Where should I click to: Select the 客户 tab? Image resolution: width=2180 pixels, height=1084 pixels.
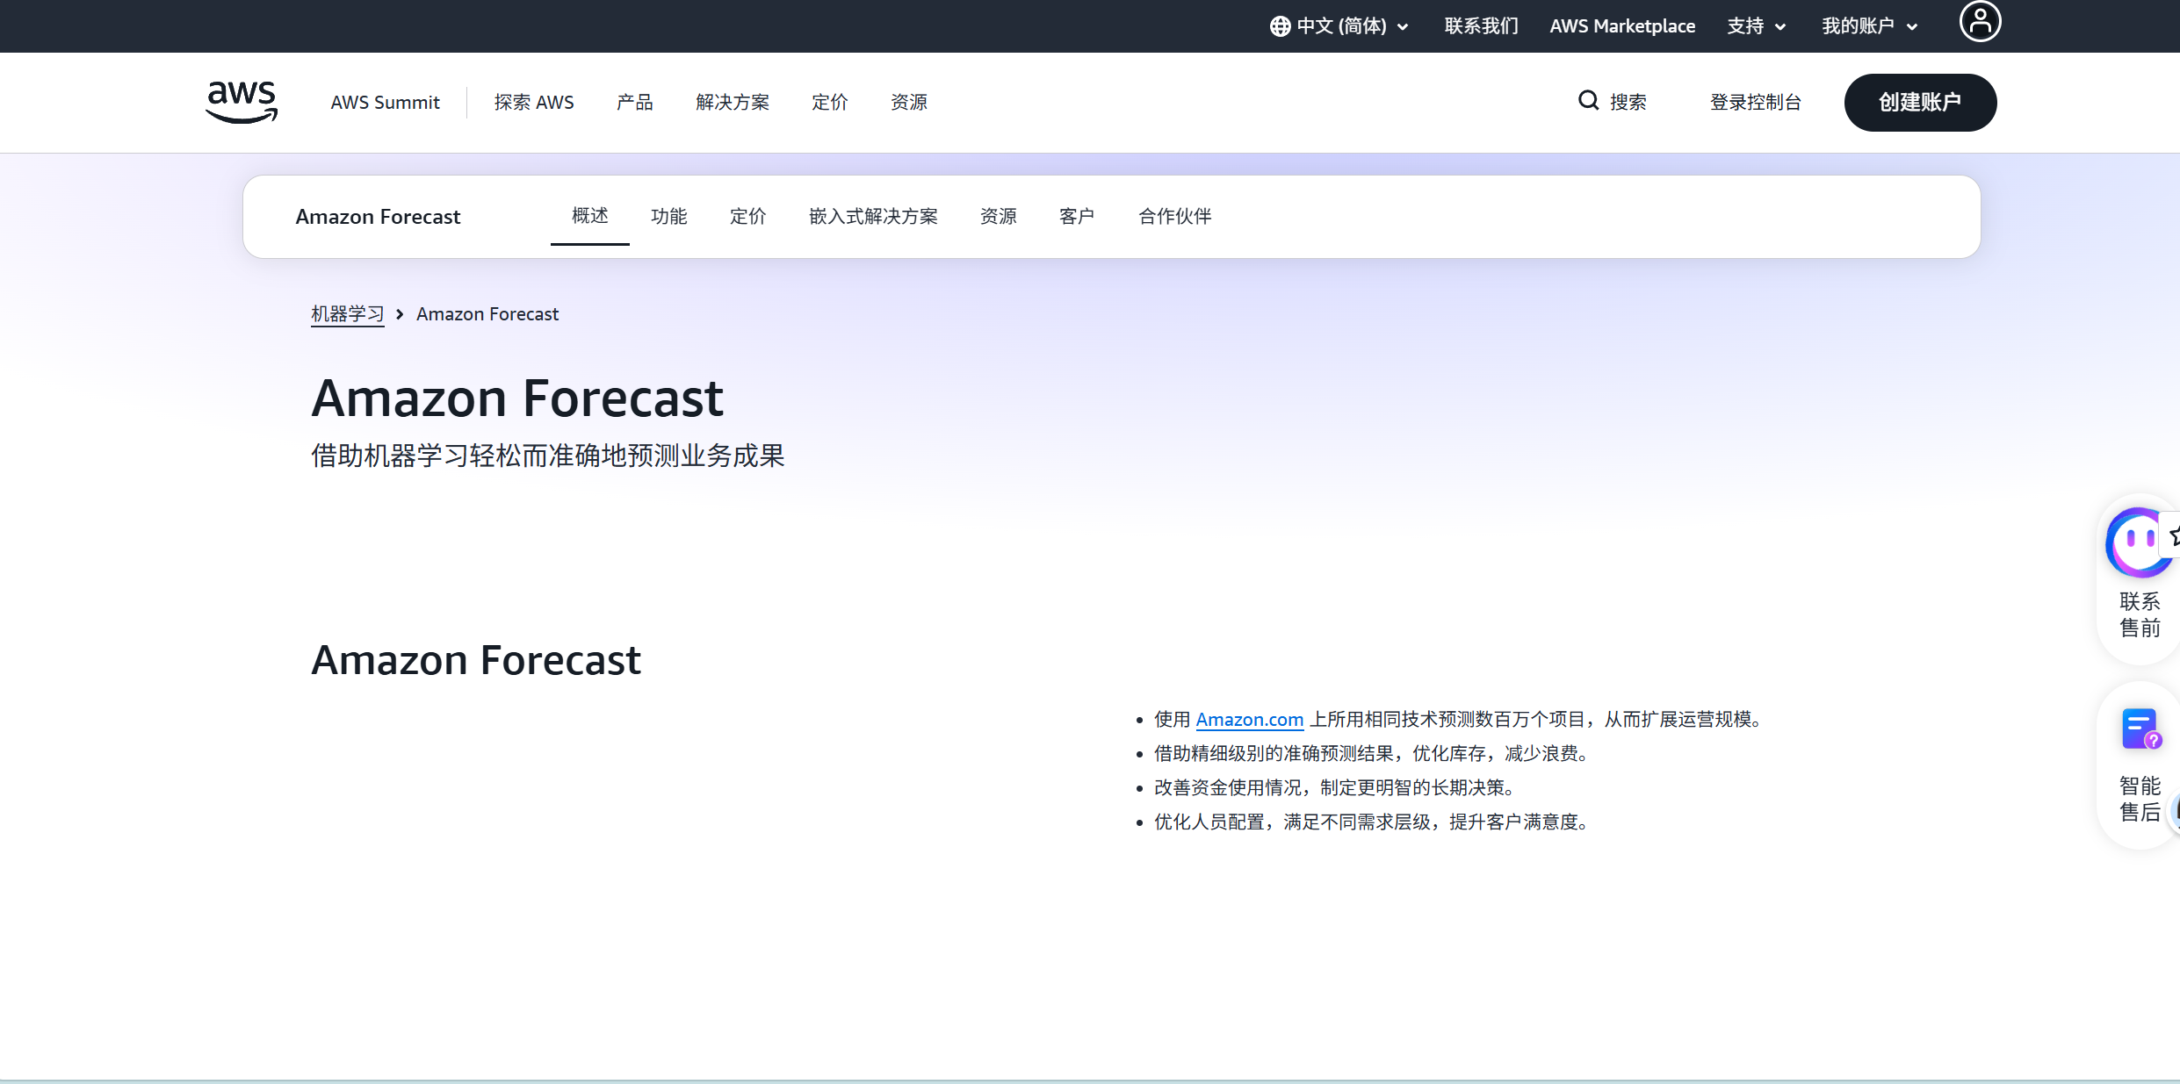[x=1077, y=216]
